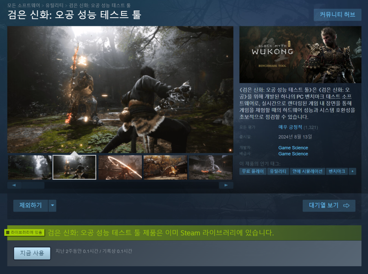Click the 라이브러리에 있음 badge
Viewport: 368px width, 274px height.
pyautogui.click(x=24, y=232)
